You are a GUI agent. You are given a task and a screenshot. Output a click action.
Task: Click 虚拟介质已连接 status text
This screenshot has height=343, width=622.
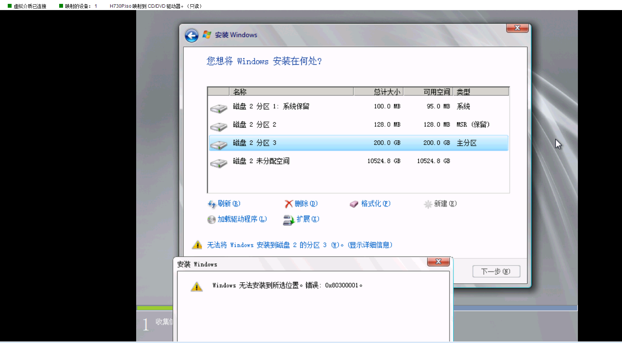(30, 6)
